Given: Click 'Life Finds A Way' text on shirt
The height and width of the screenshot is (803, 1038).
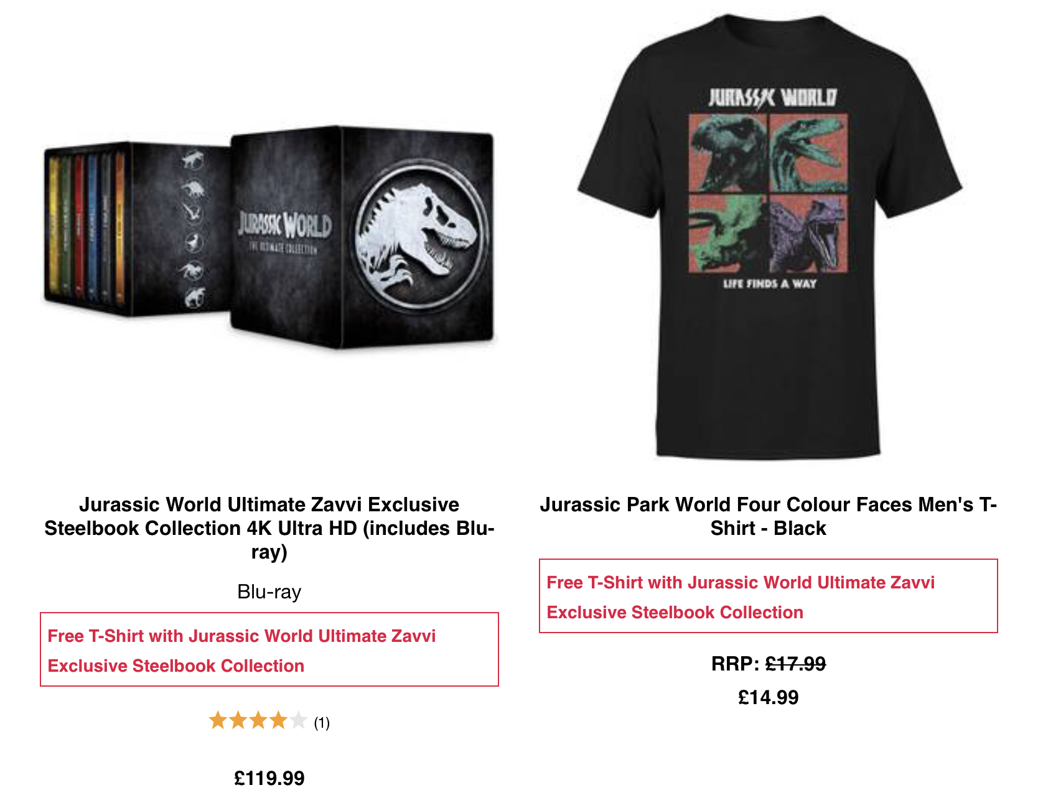Looking at the screenshot, I should (769, 284).
